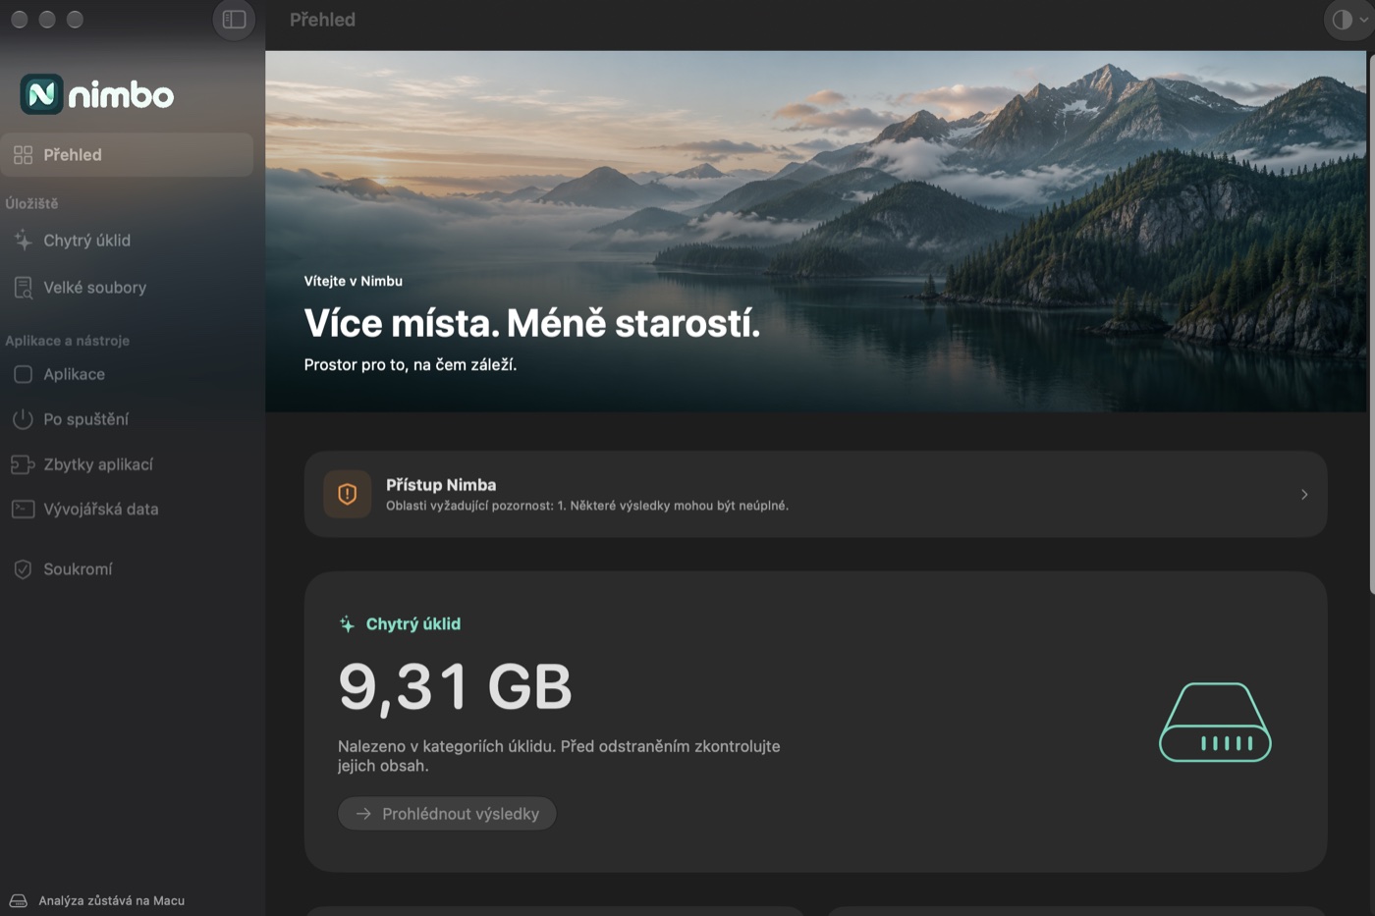
Task: Click Vítejte v Nimbu text
Action: (x=354, y=281)
